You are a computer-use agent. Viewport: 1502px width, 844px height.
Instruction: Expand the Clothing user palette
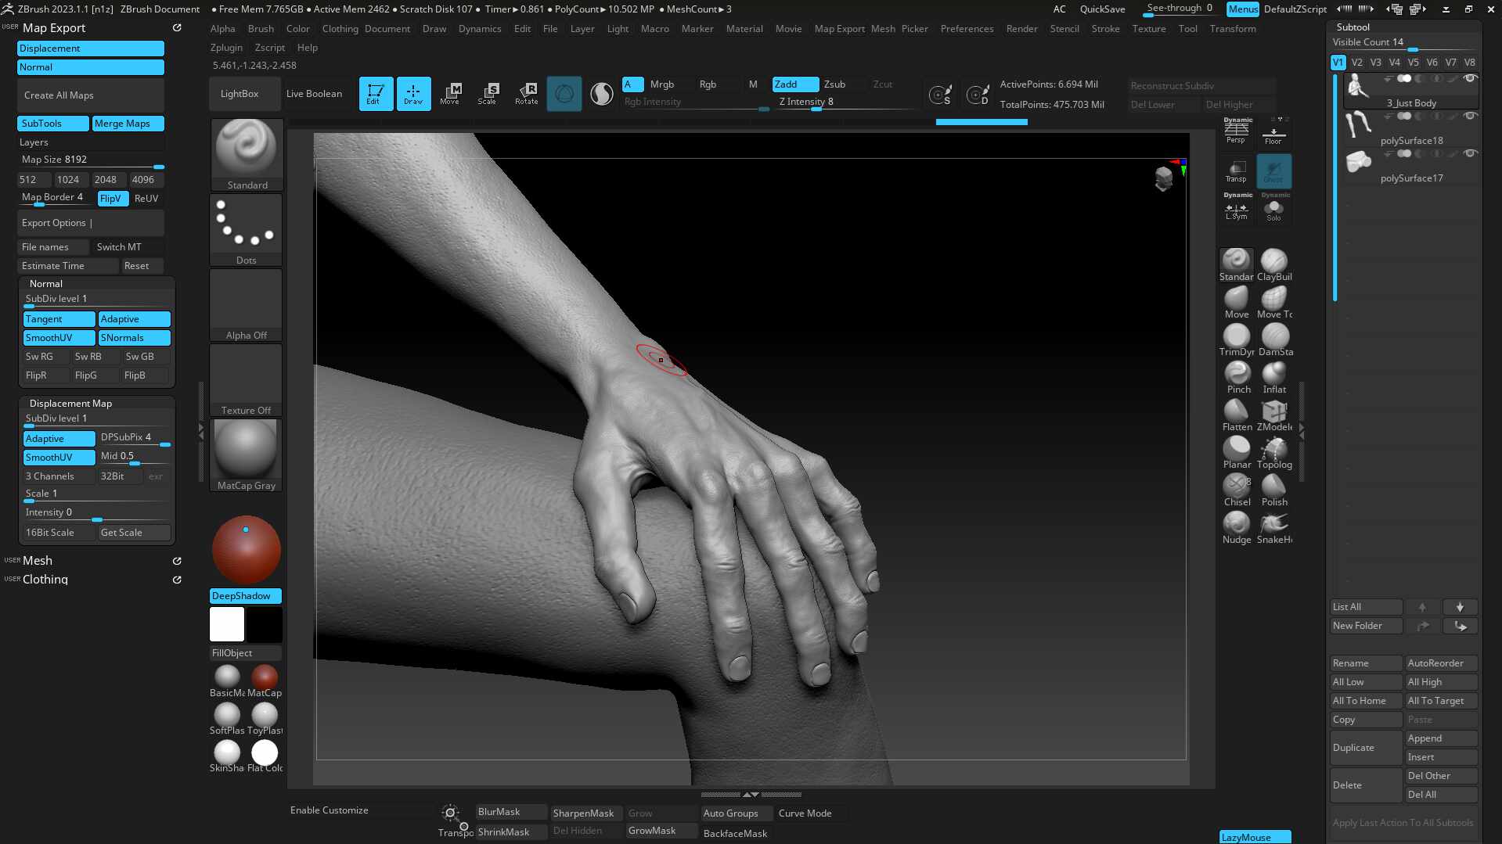pyautogui.click(x=45, y=580)
